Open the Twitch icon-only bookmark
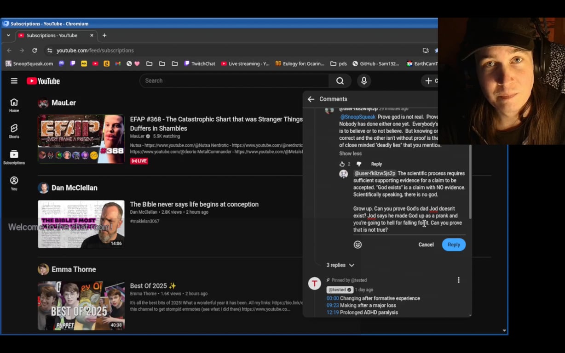This screenshot has height=353, width=565. (x=73, y=63)
